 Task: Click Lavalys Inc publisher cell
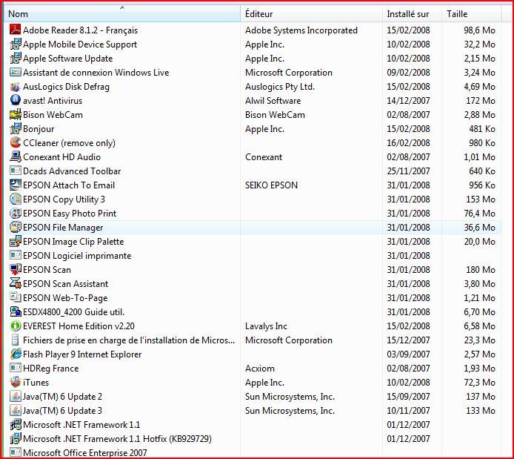coord(266,326)
